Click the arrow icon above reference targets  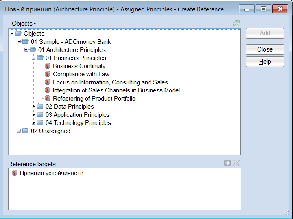click(227, 163)
